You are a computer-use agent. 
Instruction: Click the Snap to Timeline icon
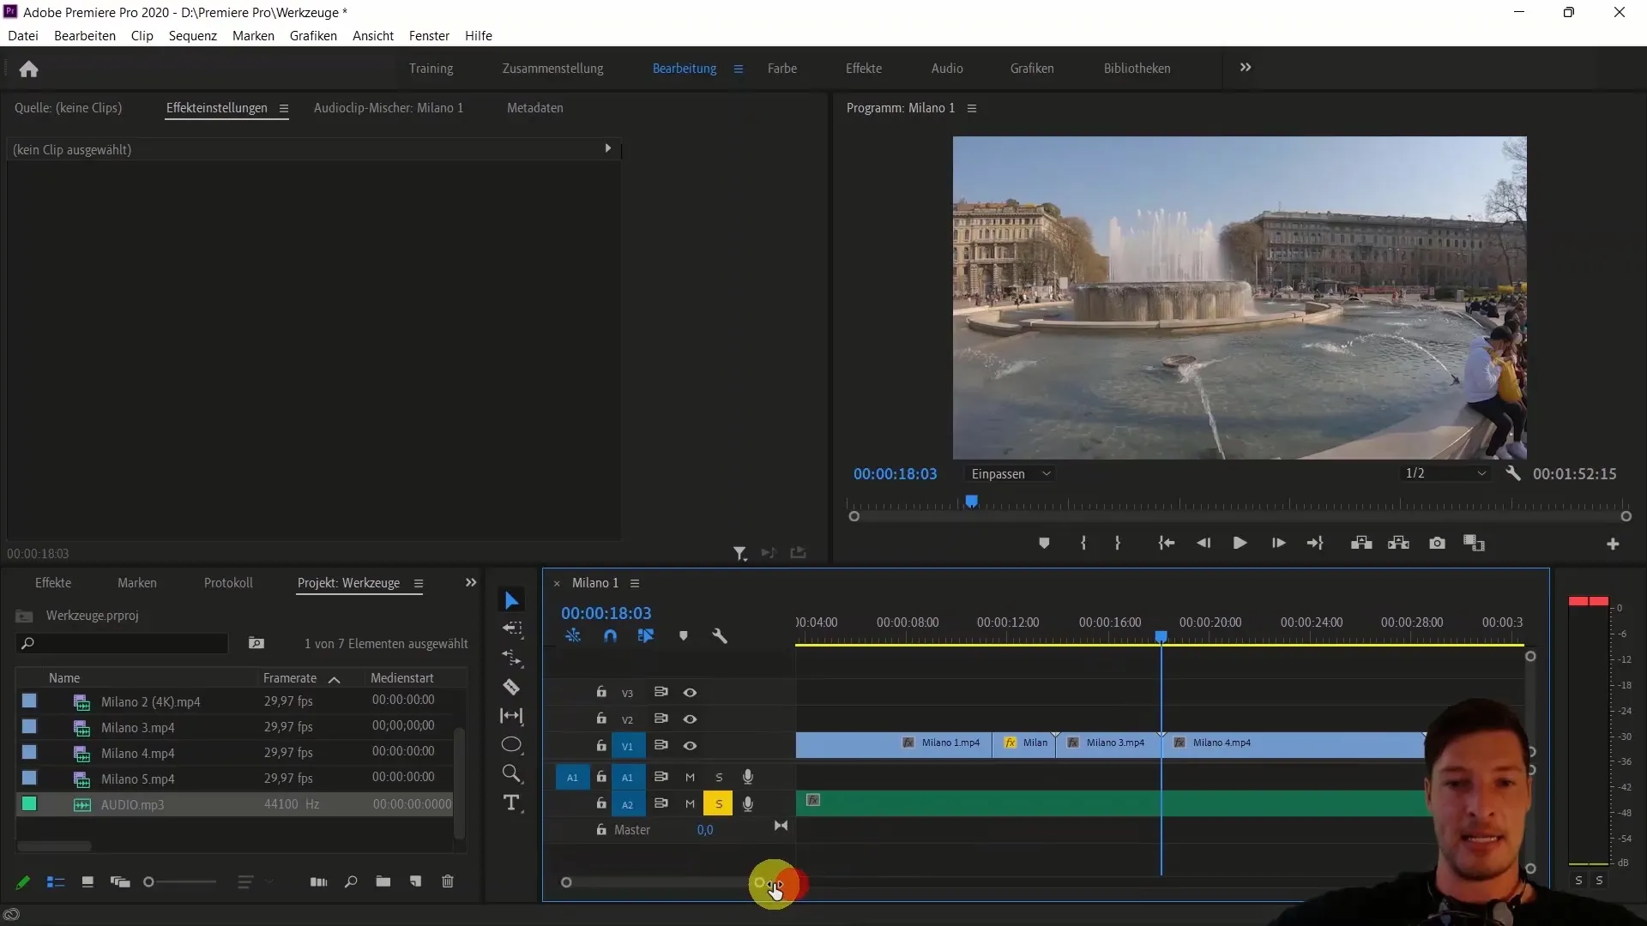pyautogui.click(x=611, y=635)
